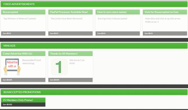Open 'Vote for Buxaccepted on Ems' ad
The image size is (188, 110).
point(165,12)
